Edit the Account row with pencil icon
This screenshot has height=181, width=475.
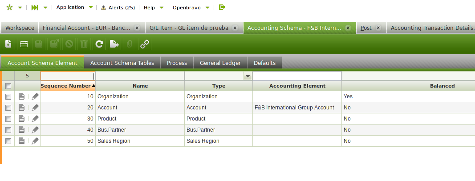35,108
